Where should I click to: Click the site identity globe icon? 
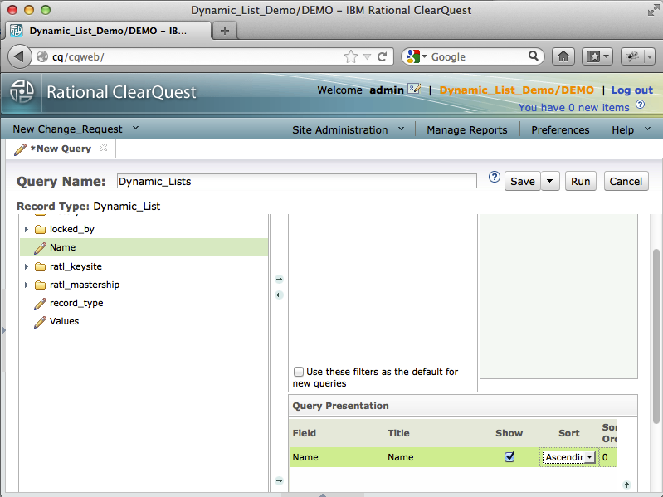coord(42,56)
